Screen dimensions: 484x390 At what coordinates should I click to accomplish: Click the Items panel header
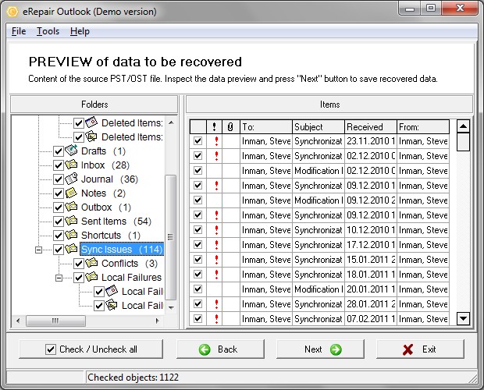[329, 105]
